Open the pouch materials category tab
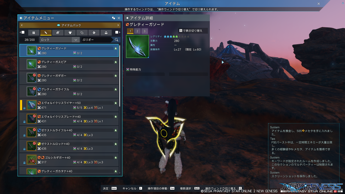Image resolution: width=345 pixels, height=194 pixels. [106, 33]
